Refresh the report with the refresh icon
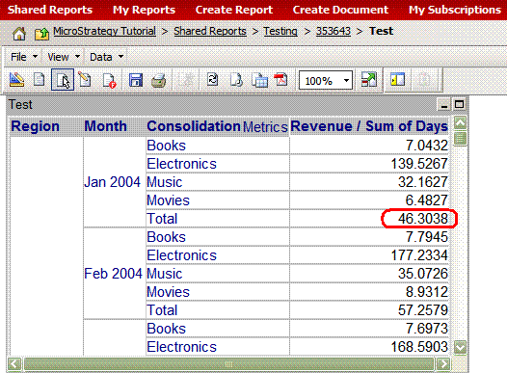 point(212,79)
